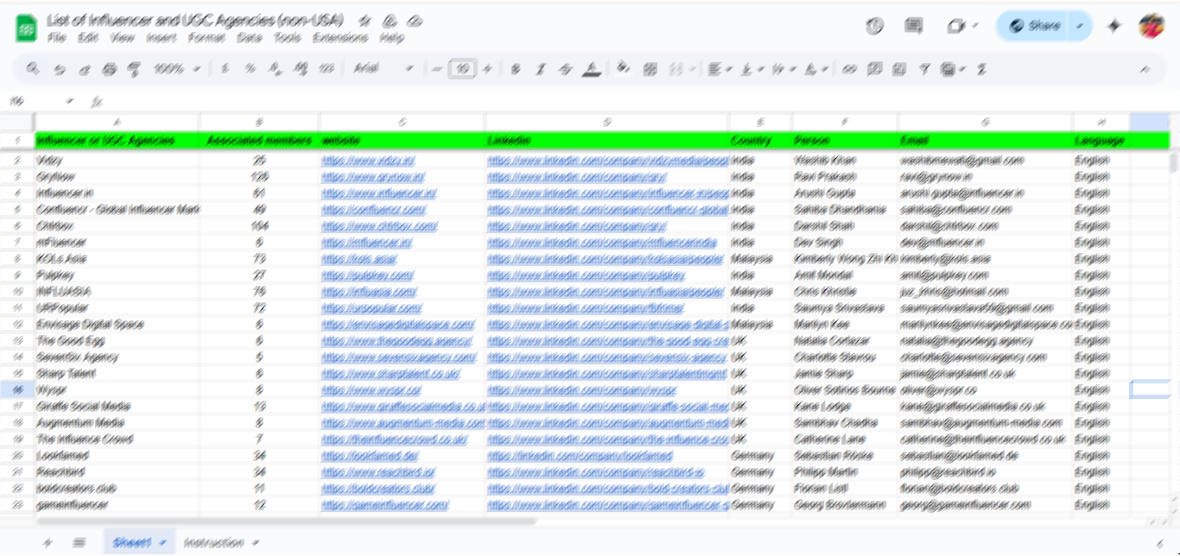The height and width of the screenshot is (556, 1180).
Task: Open the Google Sheets home icon
Action: pyautogui.click(x=26, y=28)
